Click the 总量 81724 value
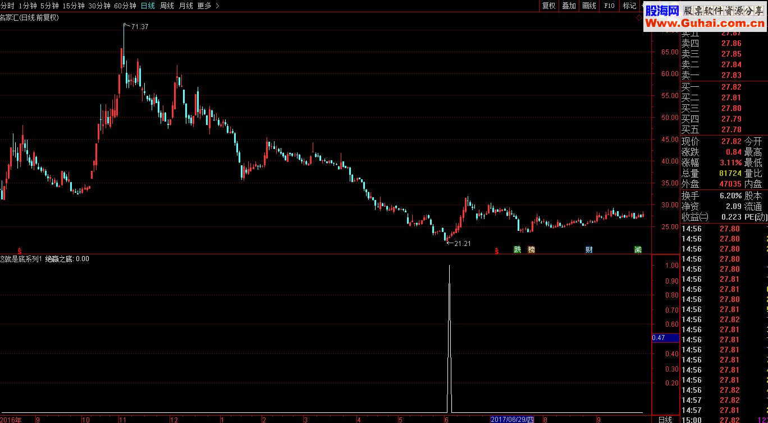 (x=730, y=173)
